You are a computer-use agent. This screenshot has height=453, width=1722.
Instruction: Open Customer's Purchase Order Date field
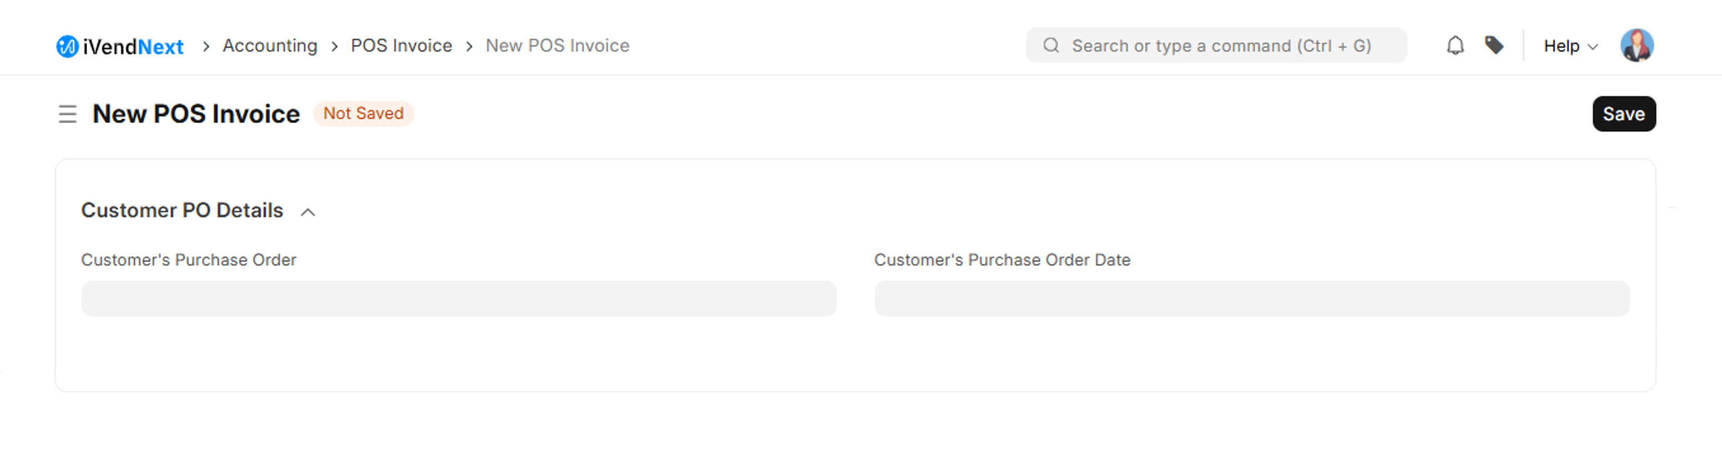point(1251,299)
